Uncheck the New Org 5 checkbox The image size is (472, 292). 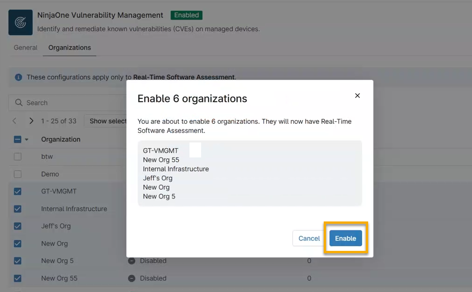pyautogui.click(x=17, y=261)
